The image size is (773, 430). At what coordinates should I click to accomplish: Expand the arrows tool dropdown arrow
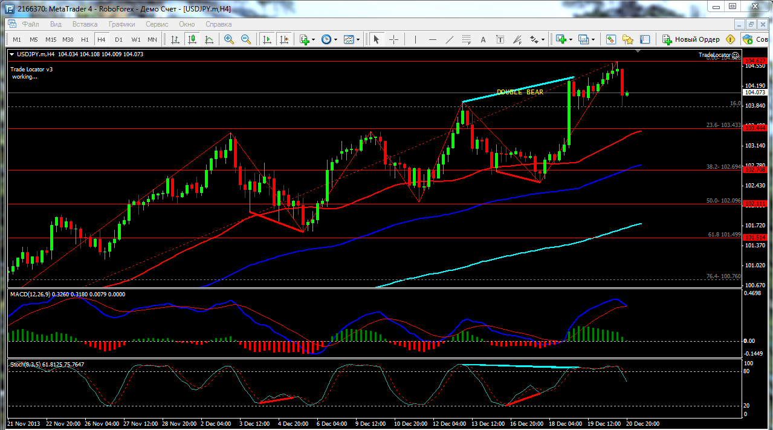tap(543, 39)
